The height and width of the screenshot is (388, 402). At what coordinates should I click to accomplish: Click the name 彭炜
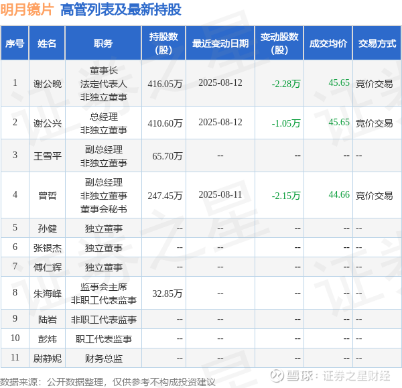[x=48, y=339]
